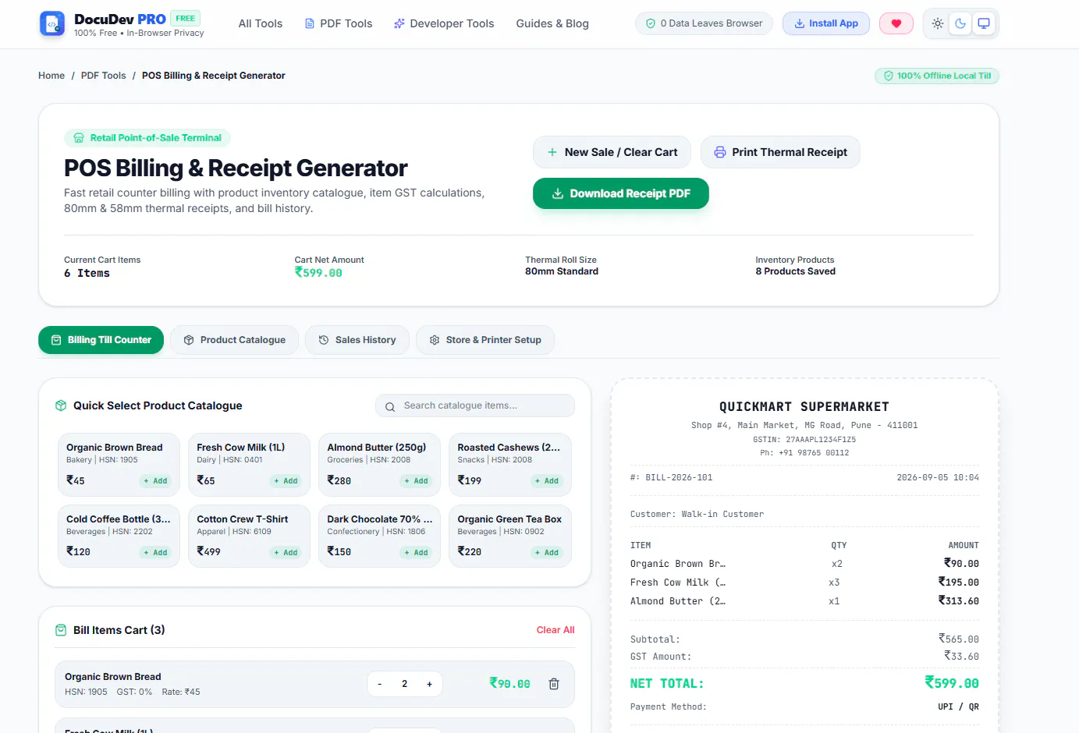1079x733 pixels.
Task: Click BILL-2026-101 number on receipt
Action: pyautogui.click(x=679, y=477)
